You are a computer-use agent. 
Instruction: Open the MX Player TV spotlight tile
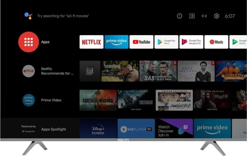[x=136, y=128]
